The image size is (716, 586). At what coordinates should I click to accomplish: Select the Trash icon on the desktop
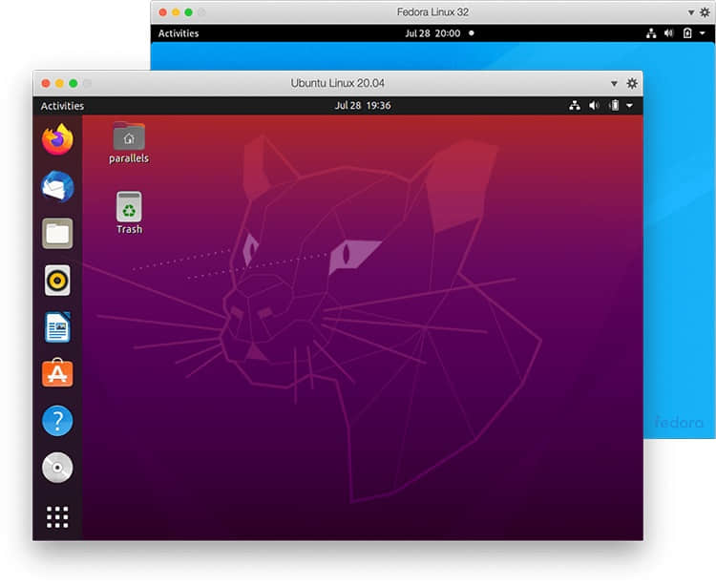129,213
